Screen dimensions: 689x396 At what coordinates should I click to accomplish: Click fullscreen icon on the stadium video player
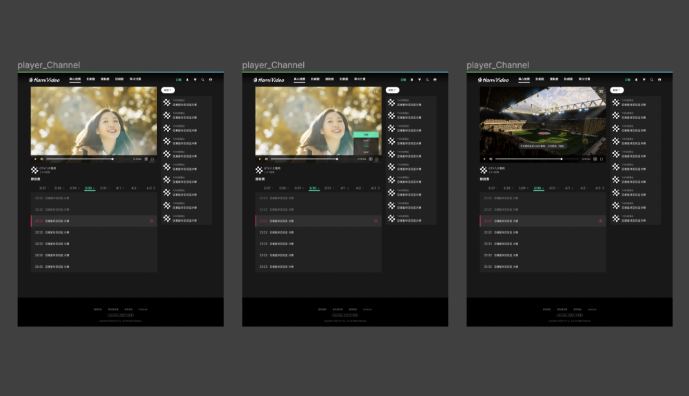tap(601, 159)
